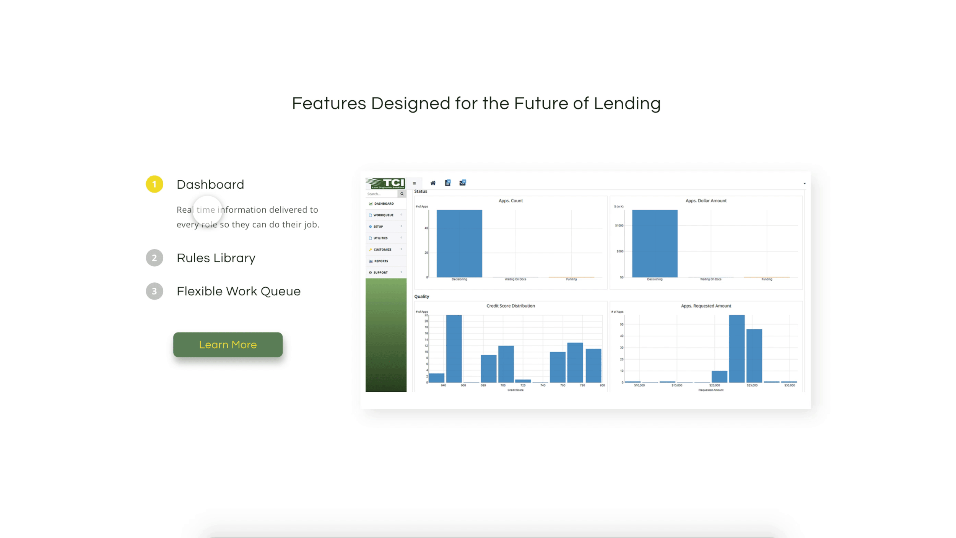956x538 pixels.
Task: Click inside the Search field
Action: pos(381,194)
